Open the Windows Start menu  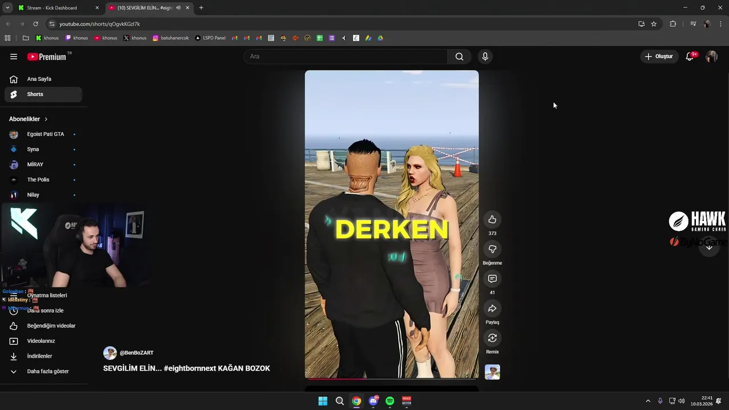click(323, 401)
